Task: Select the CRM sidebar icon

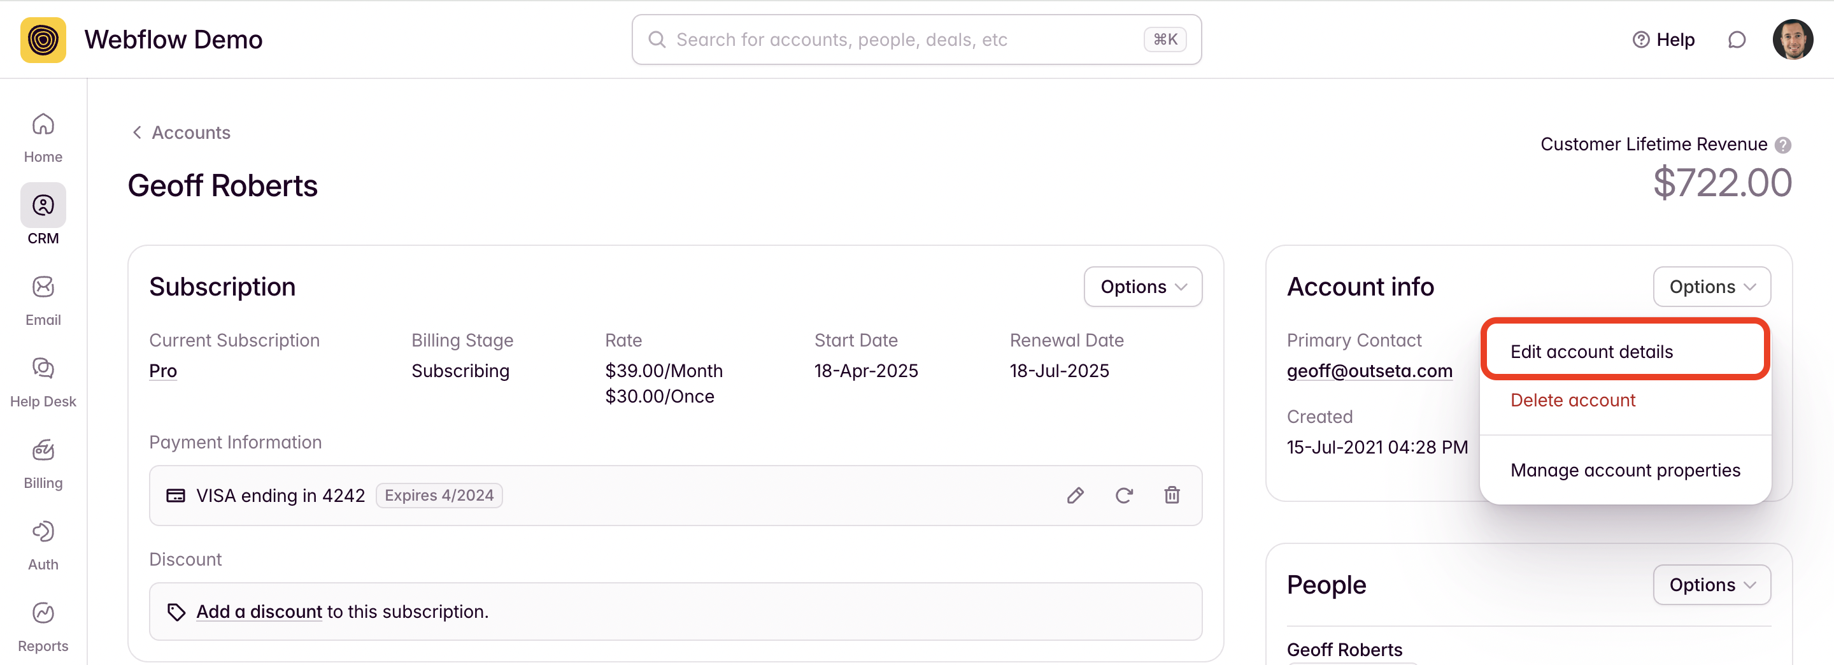Action: [x=43, y=205]
